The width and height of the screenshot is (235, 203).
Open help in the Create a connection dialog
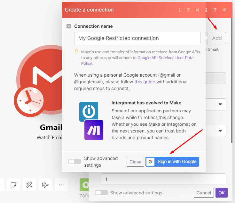tap(188, 10)
